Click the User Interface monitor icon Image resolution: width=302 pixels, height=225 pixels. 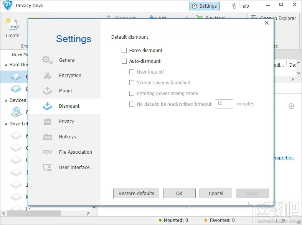[47, 168]
